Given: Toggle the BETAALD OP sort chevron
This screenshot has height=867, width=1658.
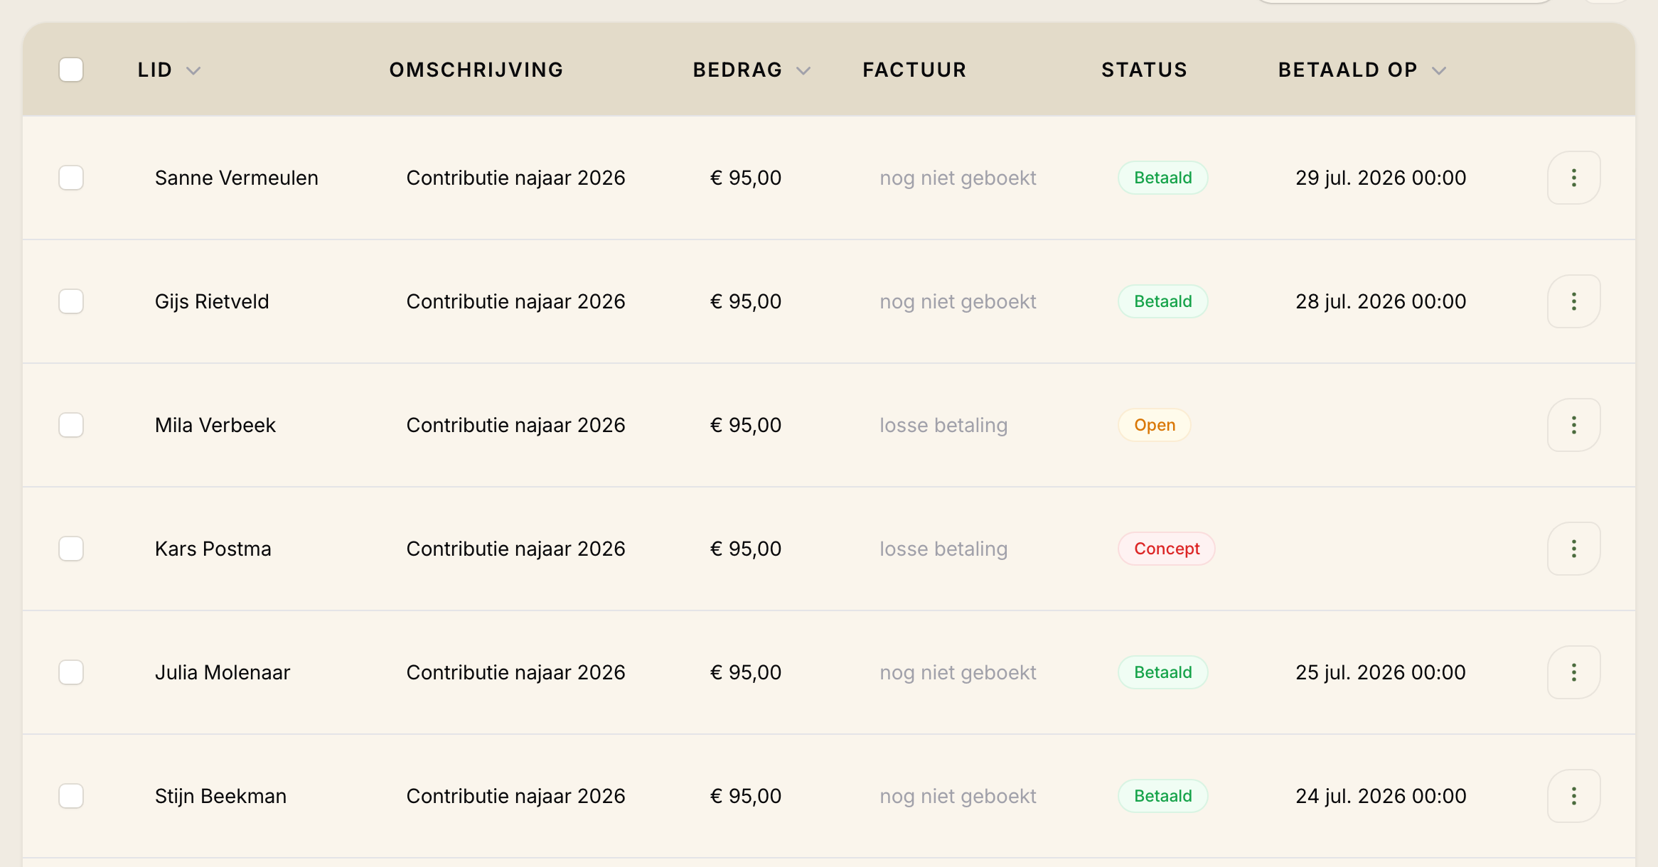Looking at the screenshot, I should tap(1439, 70).
